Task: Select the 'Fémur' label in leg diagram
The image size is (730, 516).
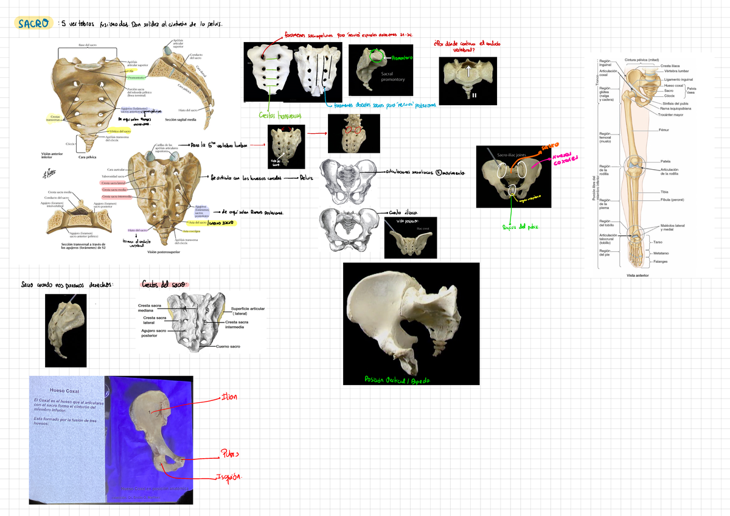Action: click(x=664, y=130)
